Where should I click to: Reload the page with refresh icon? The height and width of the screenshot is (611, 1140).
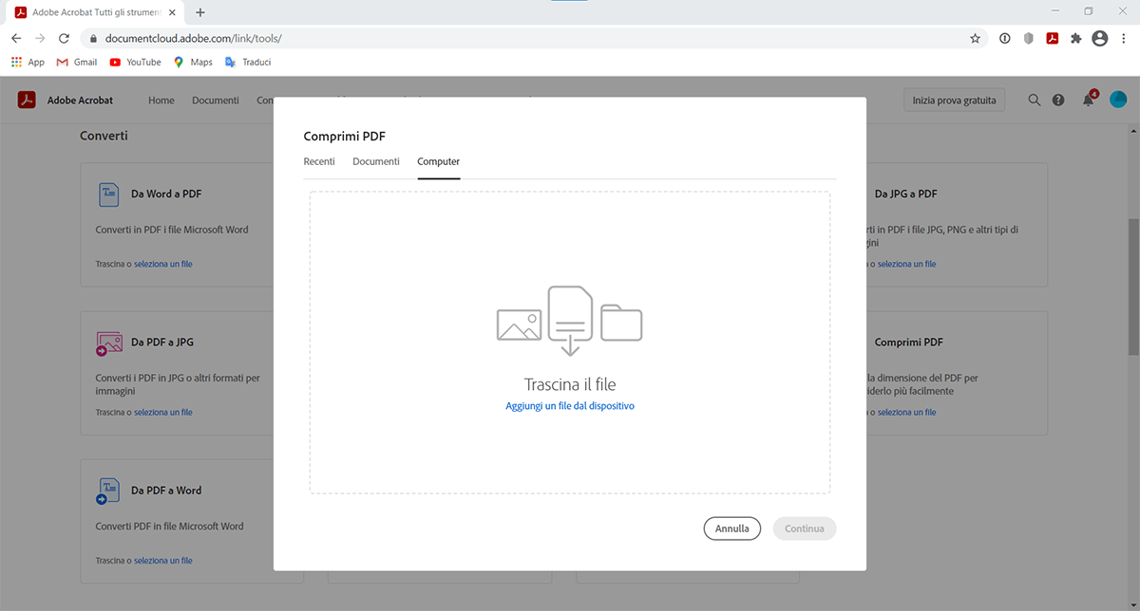click(64, 39)
